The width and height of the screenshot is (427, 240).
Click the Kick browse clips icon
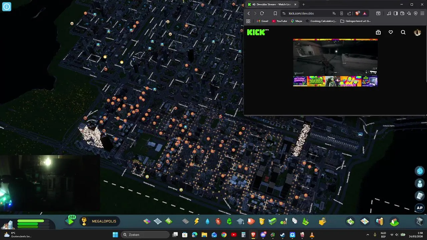coord(378,32)
